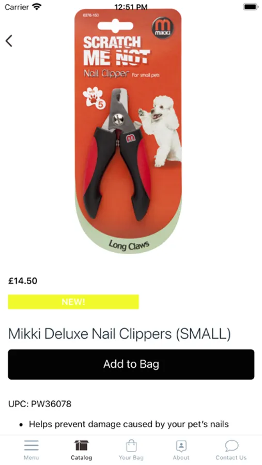Switch to the Catalog tab label
This screenshot has width=262, height=465.
click(x=81, y=458)
